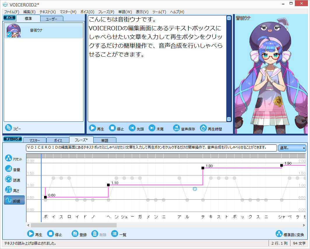The height and width of the screenshot is (249, 310).
Task: Open the 表示(V) menu
Action: coord(142,12)
